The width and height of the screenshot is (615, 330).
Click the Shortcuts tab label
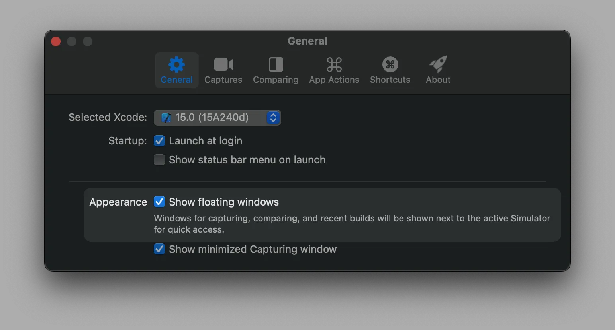tap(390, 80)
